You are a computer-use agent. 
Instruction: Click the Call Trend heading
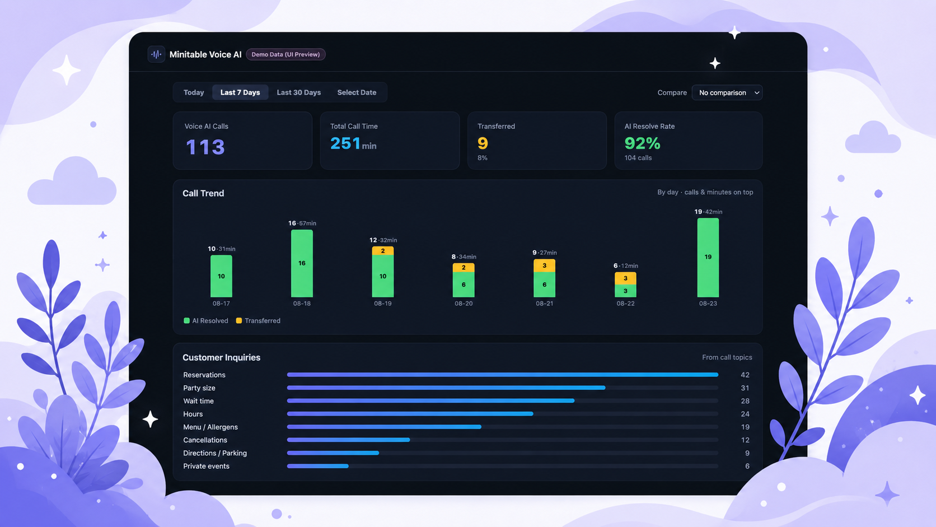click(203, 193)
